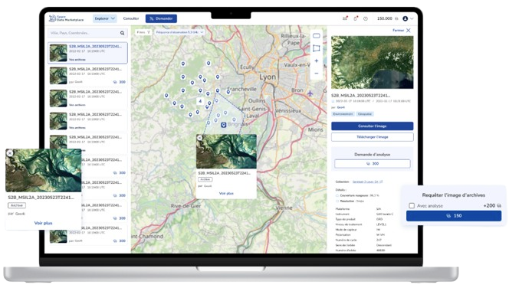Close the map popup image card
Image resolution: width=509 pixels, height=288 pixels.
coord(199,138)
